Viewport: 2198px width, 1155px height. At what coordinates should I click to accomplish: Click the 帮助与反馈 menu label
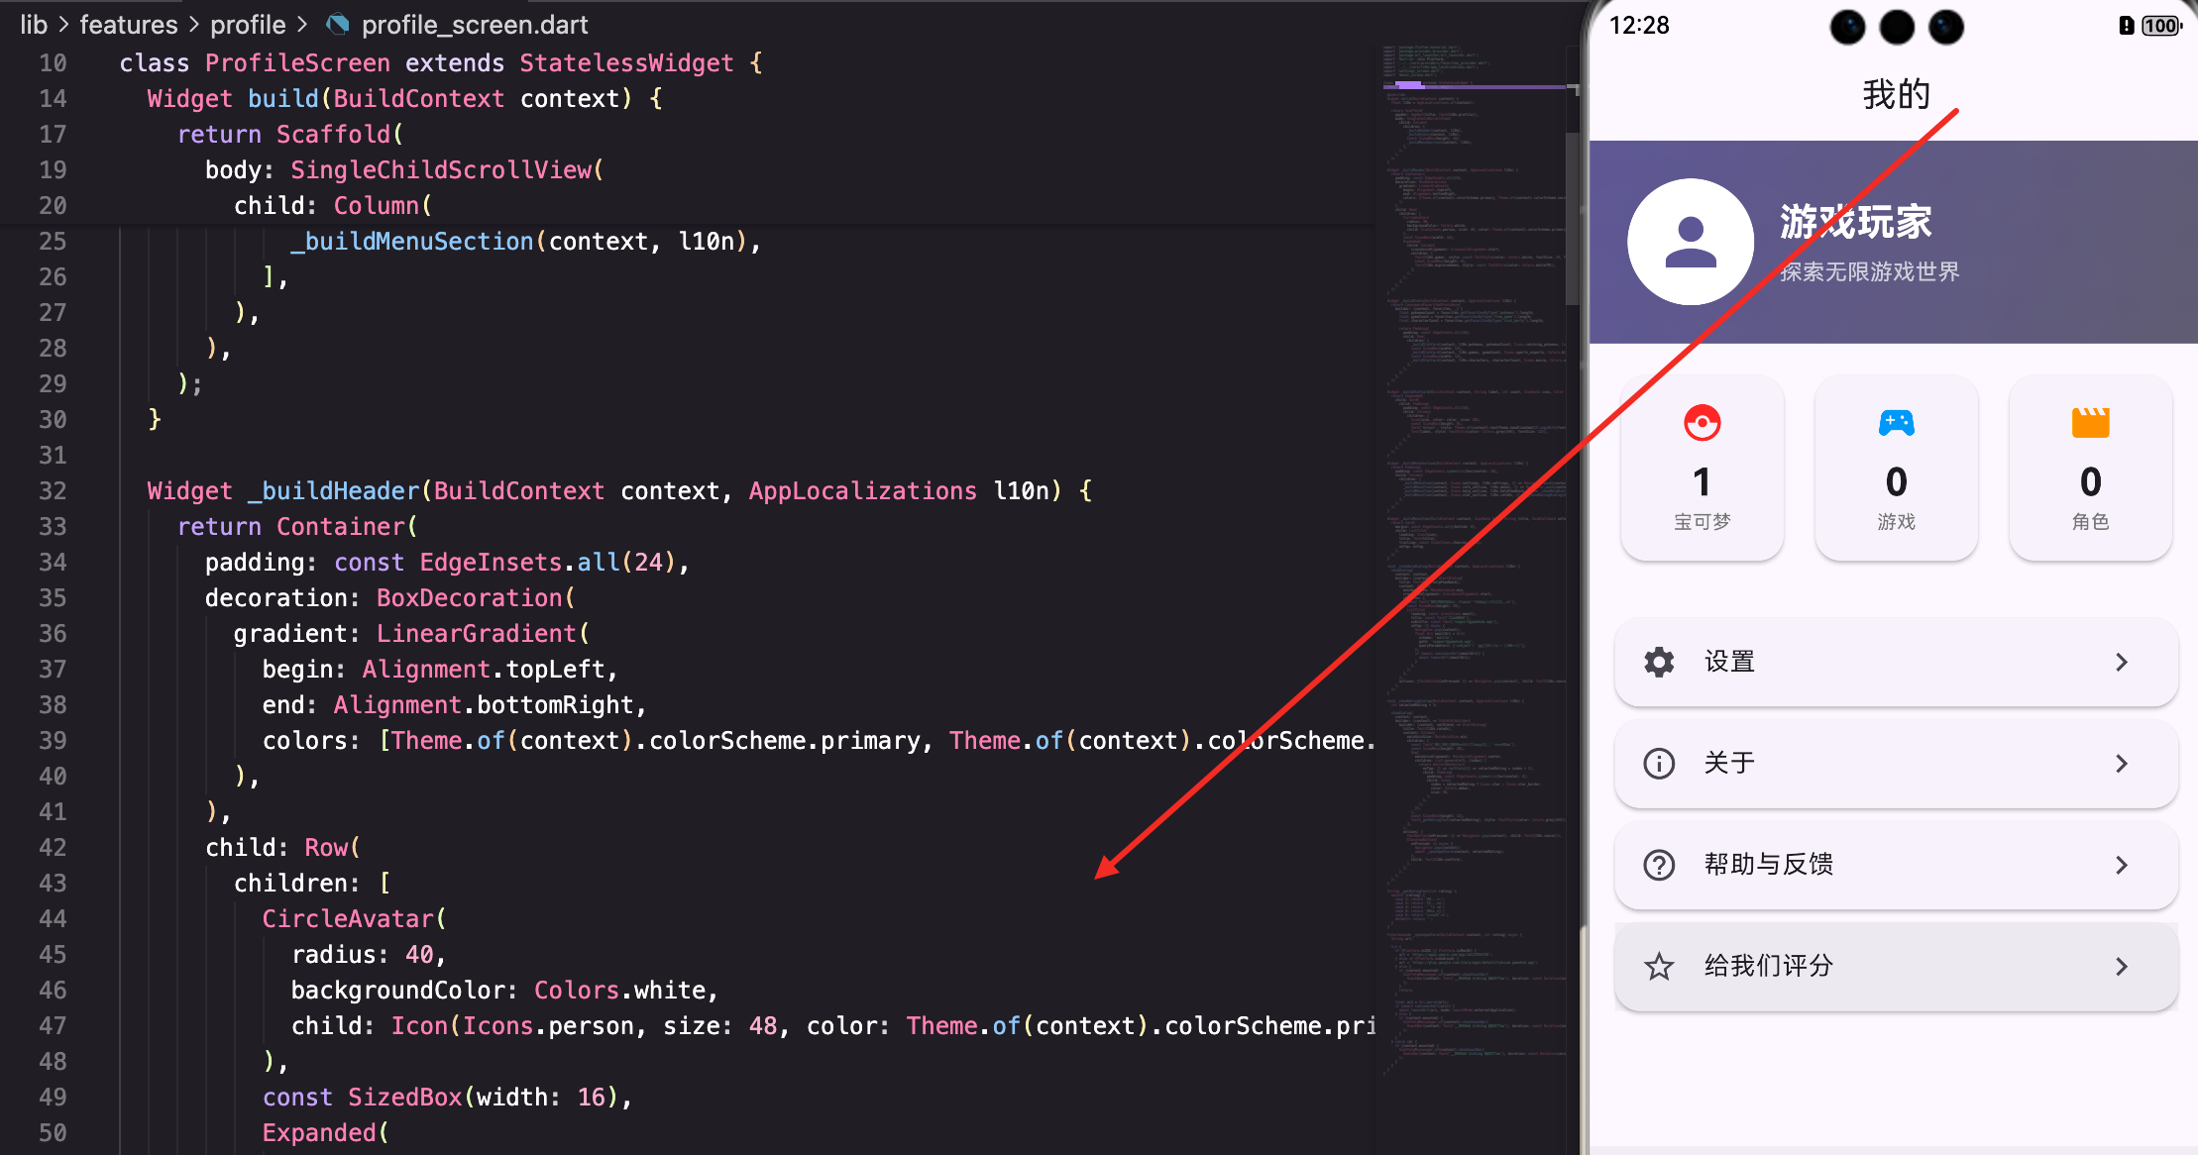tap(1768, 864)
